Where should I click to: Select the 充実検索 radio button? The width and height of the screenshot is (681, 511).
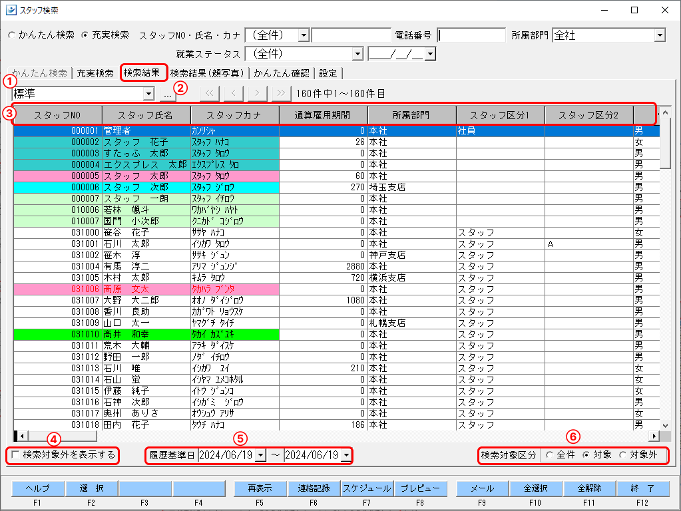pos(85,35)
